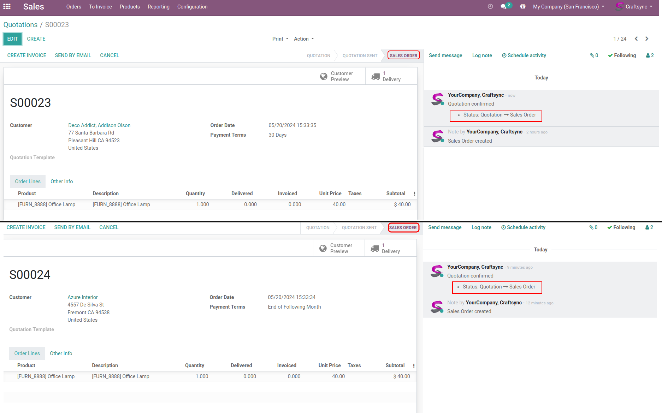Open the My Company (San Francisco) switcher
The image size is (662, 417).
(568, 7)
